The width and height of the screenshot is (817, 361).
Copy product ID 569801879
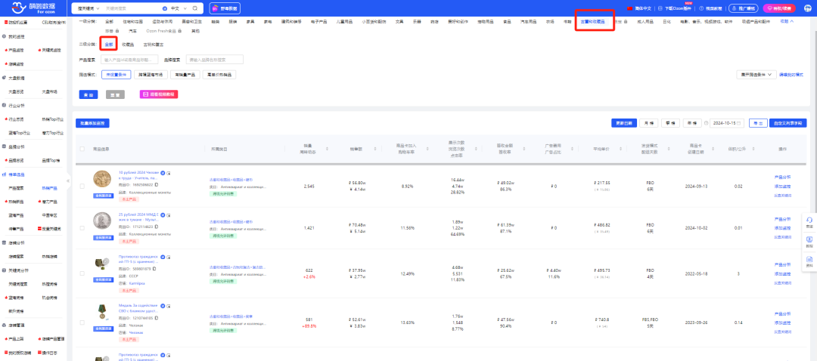pyautogui.click(x=155, y=269)
